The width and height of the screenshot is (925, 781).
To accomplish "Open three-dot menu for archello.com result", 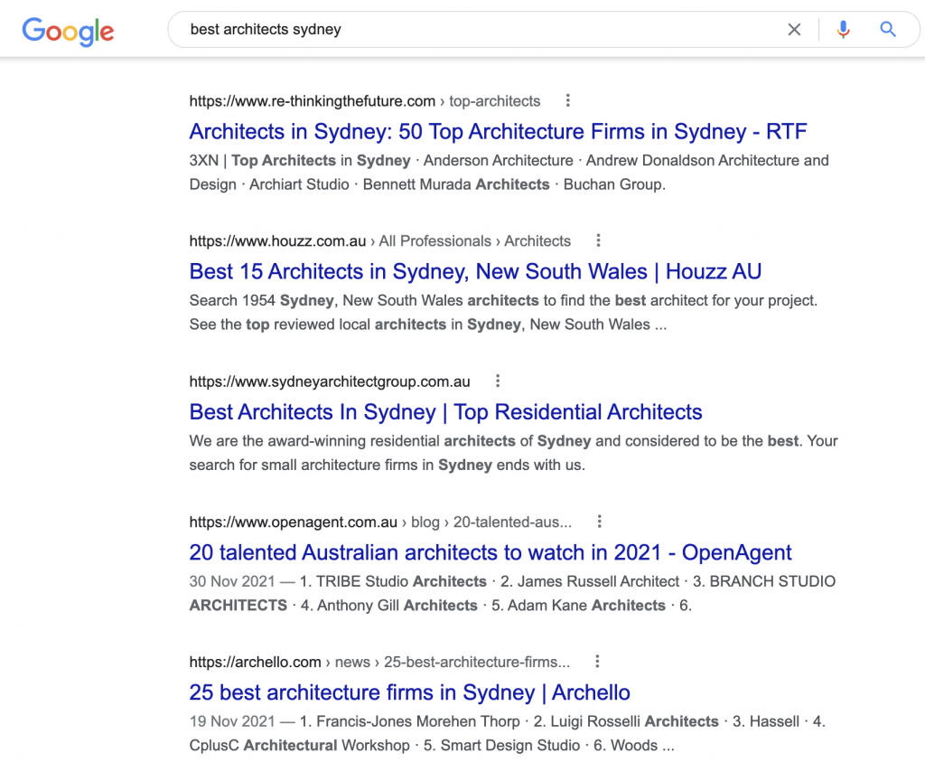I will click(x=597, y=661).
